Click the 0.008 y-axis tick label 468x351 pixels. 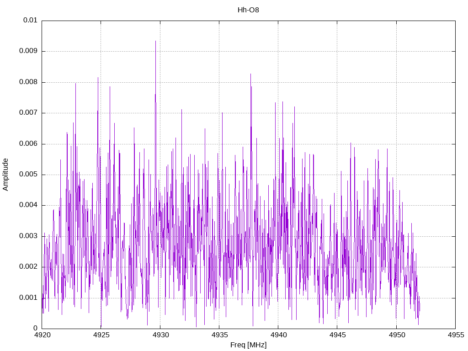click(x=28, y=82)
